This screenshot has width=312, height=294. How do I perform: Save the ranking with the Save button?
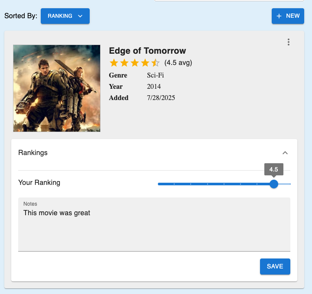coord(275,266)
